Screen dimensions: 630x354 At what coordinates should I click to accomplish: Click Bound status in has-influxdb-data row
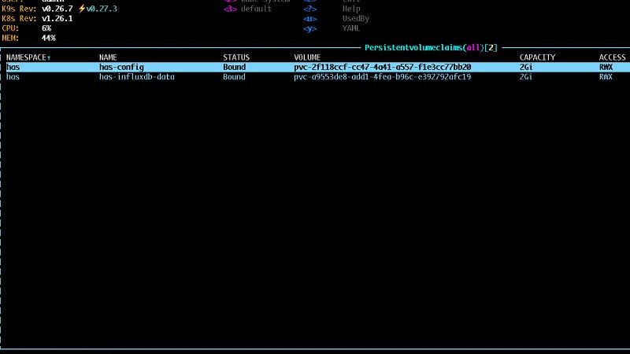234,76
